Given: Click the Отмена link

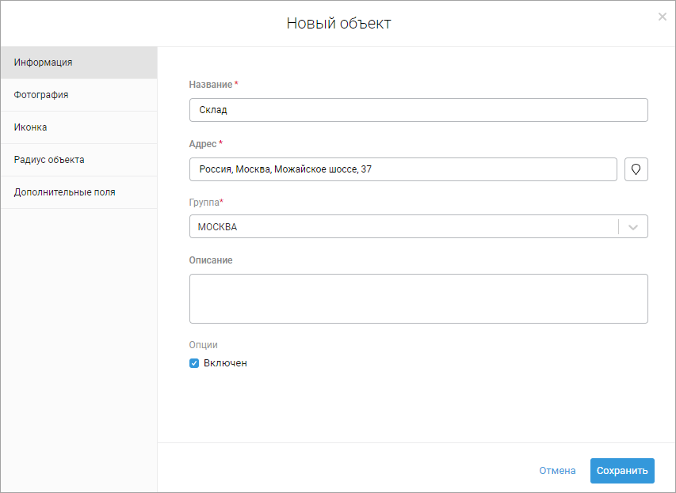Looking at the screenshot, I should pos(557,471).
